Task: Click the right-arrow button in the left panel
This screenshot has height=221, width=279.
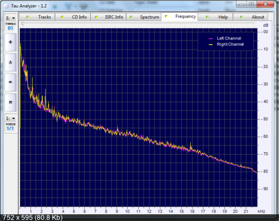Action: coord(11,82)
